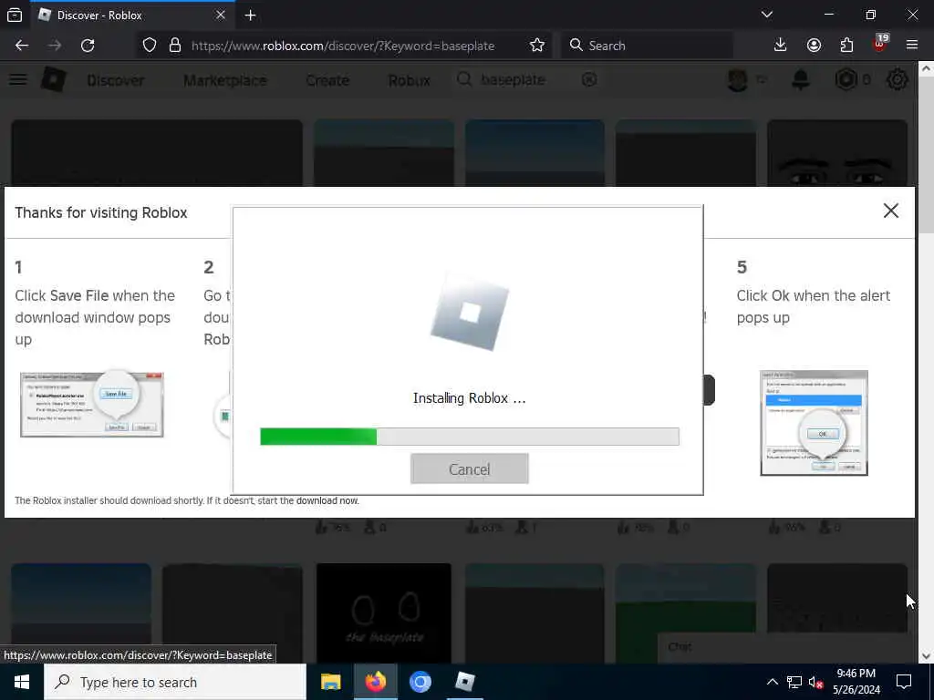Click the page vertical scrollbar thumb

coord(925,155)
